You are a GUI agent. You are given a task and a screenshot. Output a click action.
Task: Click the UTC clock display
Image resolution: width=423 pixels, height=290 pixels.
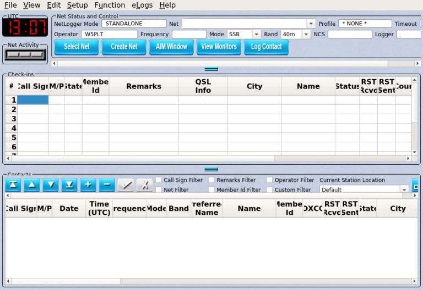pos(25,27)
